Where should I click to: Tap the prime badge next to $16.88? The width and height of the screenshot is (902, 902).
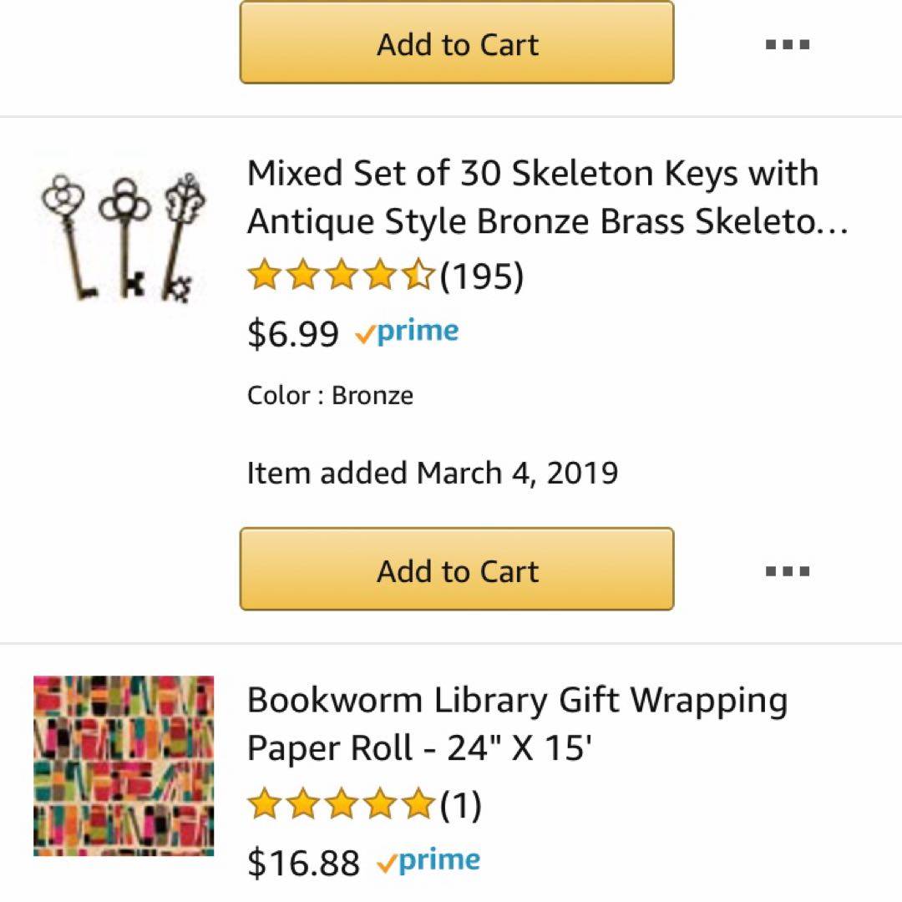(x=429, y=861)
